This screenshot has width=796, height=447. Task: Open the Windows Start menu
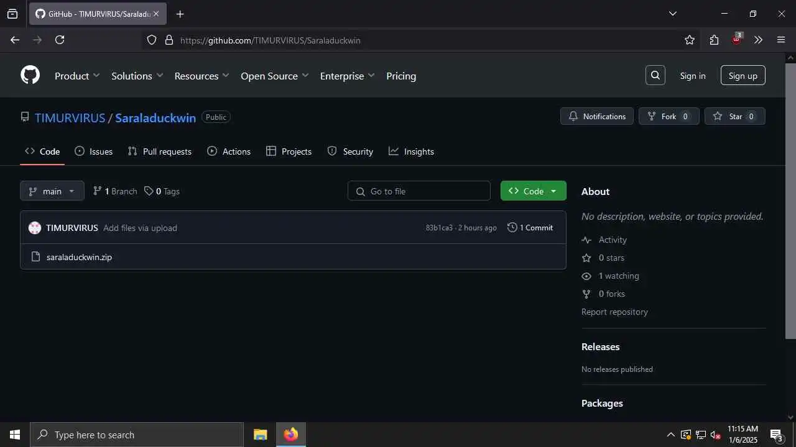15,435
